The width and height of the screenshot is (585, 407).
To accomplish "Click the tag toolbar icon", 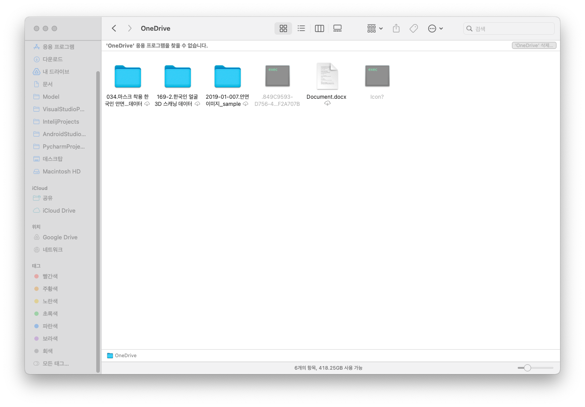I will (413, 28).
